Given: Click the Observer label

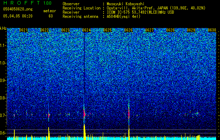Looking at the screenshot, I should pos(71,4).
